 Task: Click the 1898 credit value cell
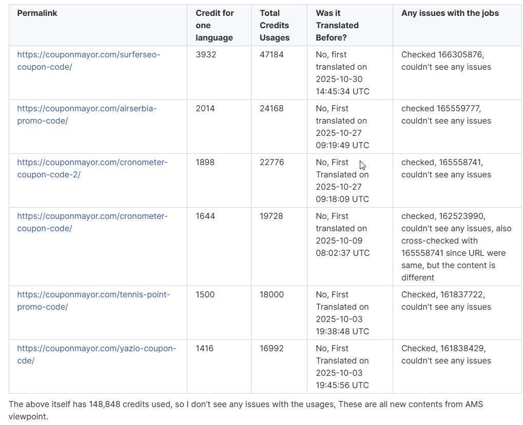(205, 162)
